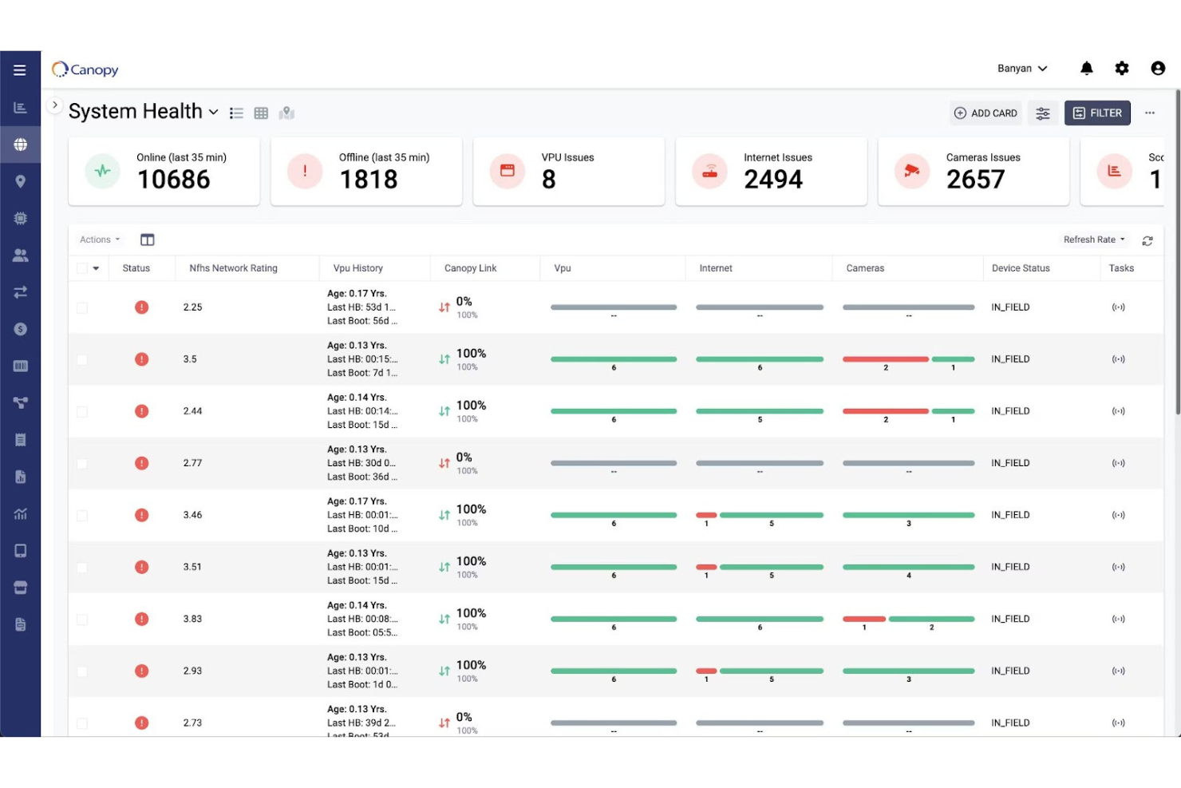Sort by Nfhs Network Rating column
Image resolution: width=1181 pixels, height=788 pixels.
pyautogui.click(x=234, y=268)
